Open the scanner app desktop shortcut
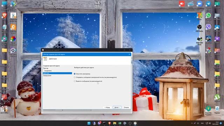Viewport: 224px width, 126px height. click(x=190, y=4)
